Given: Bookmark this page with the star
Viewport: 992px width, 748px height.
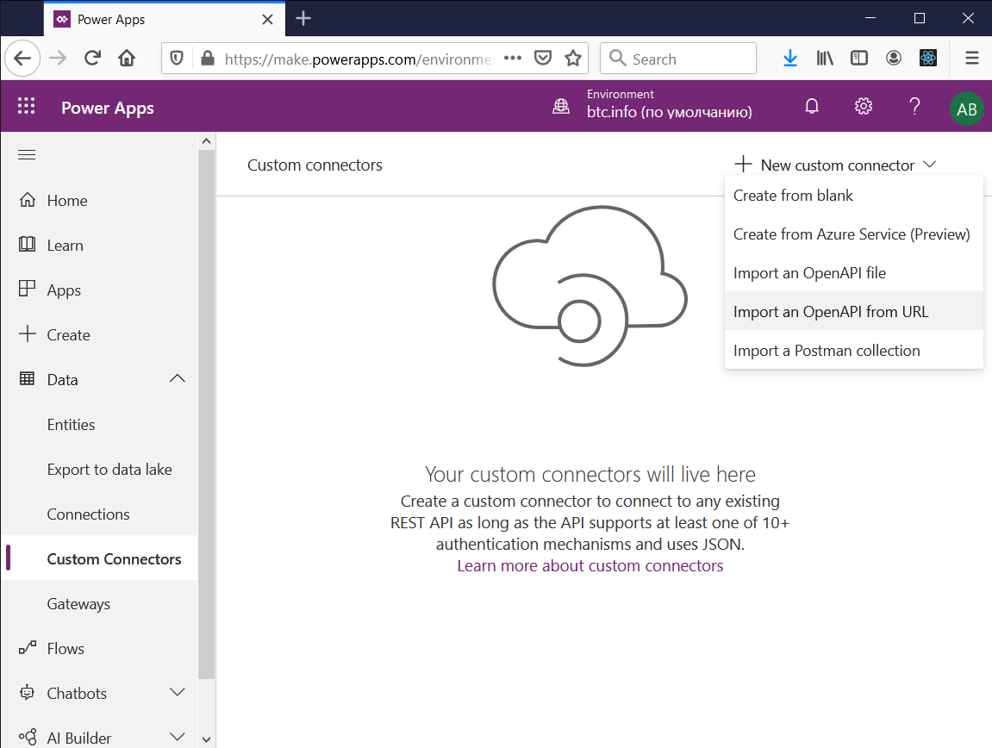Looking at the screenshot, I should [x=573, y=59].
